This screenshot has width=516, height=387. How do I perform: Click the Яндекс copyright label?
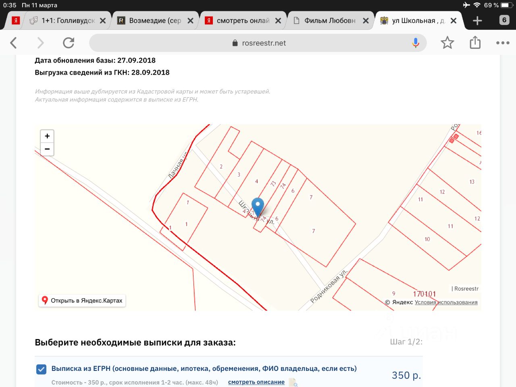[399, 302]
